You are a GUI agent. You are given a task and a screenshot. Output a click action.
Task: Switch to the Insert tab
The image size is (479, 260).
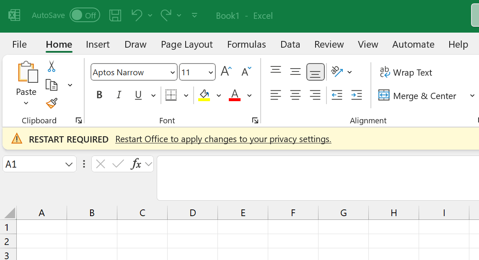point(98,44)
